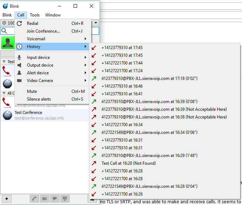Open the account selector dropdown arrow
This screenshot has height=205, width=242.
pos(96,23)
